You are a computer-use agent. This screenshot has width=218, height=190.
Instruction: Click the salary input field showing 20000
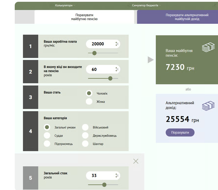click(x=103, y=44)
